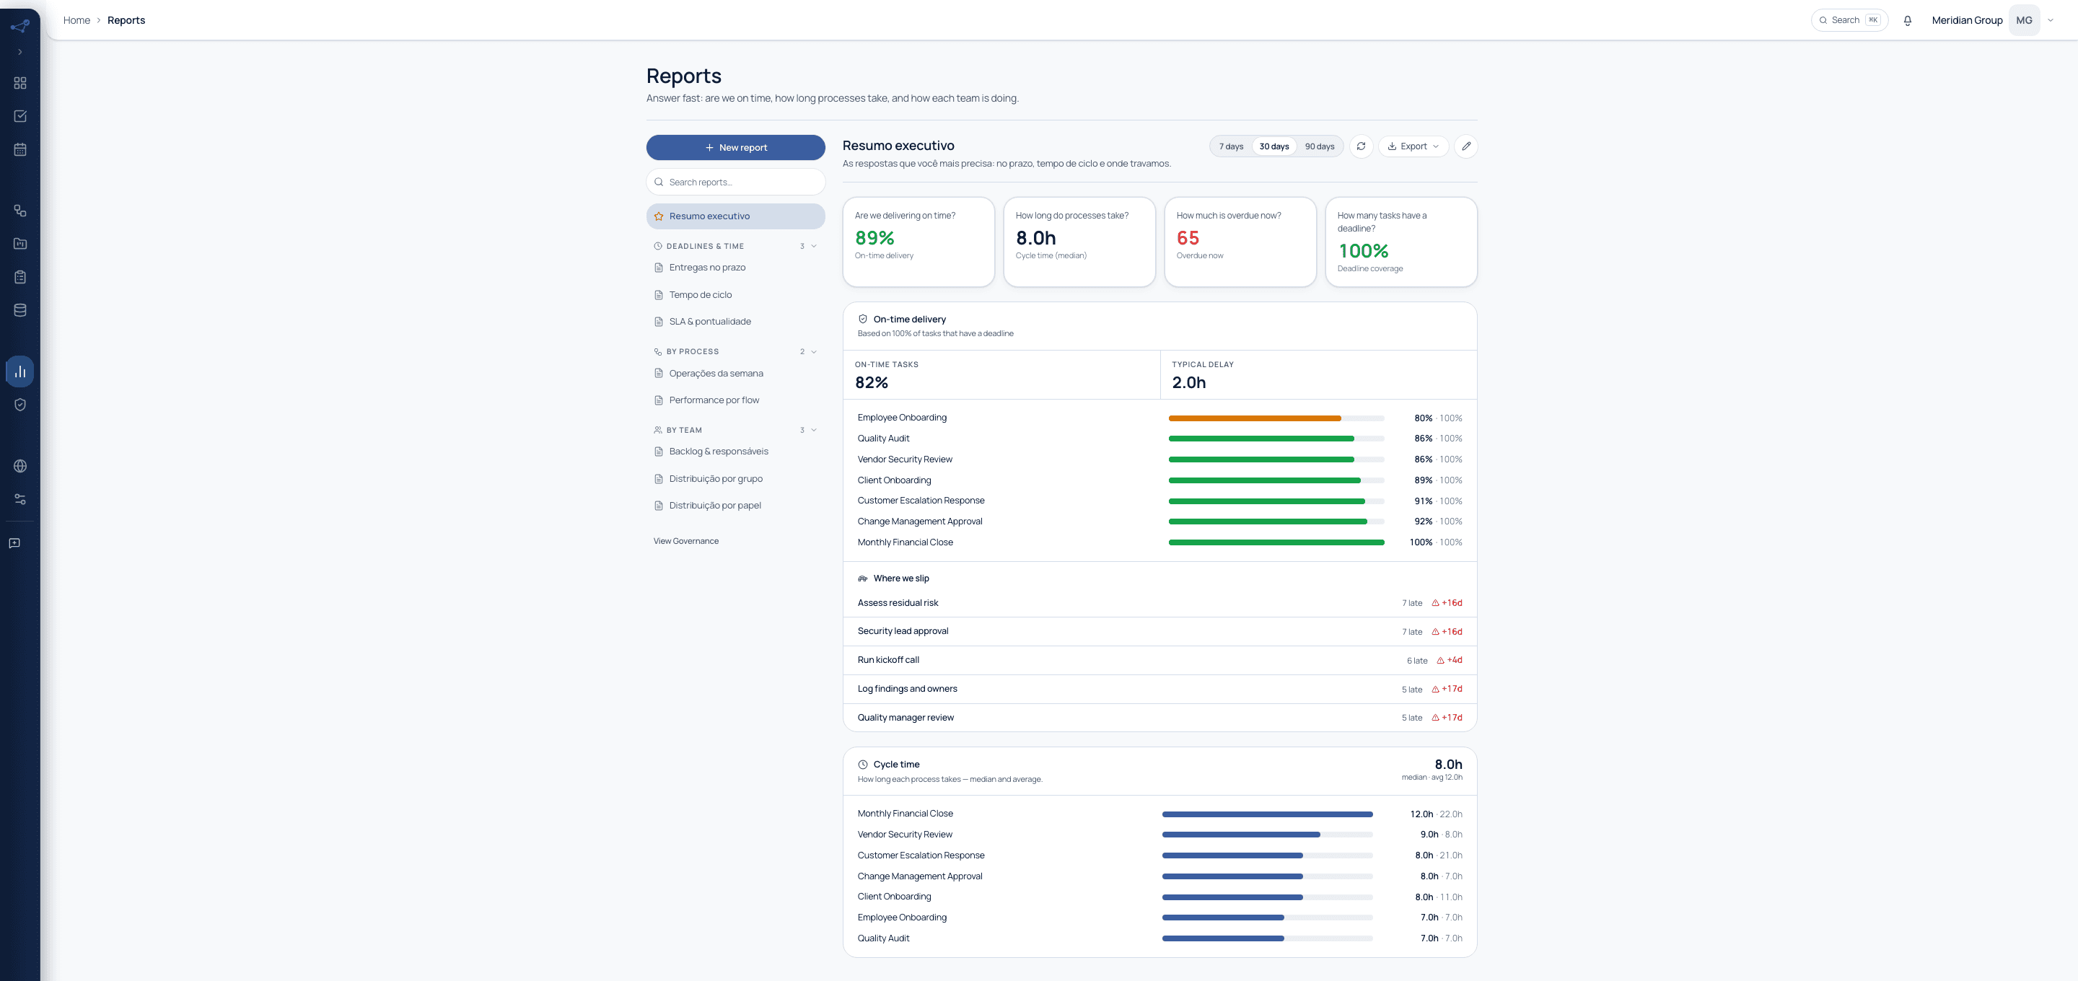Click the Assess residual risk row
Image resolution: width=2078 pixels, height=981 pixels.
(x=1159, y=604)
